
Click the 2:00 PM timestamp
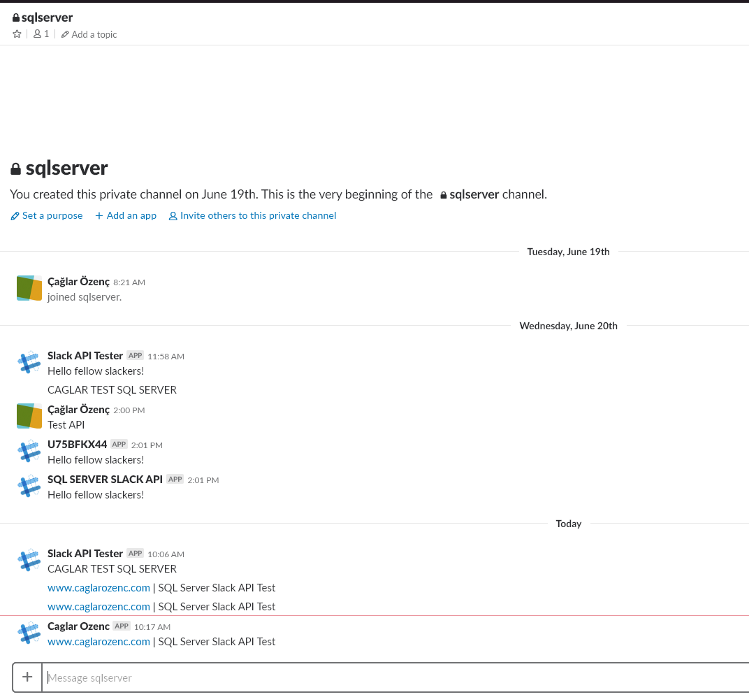click(129, 410)
